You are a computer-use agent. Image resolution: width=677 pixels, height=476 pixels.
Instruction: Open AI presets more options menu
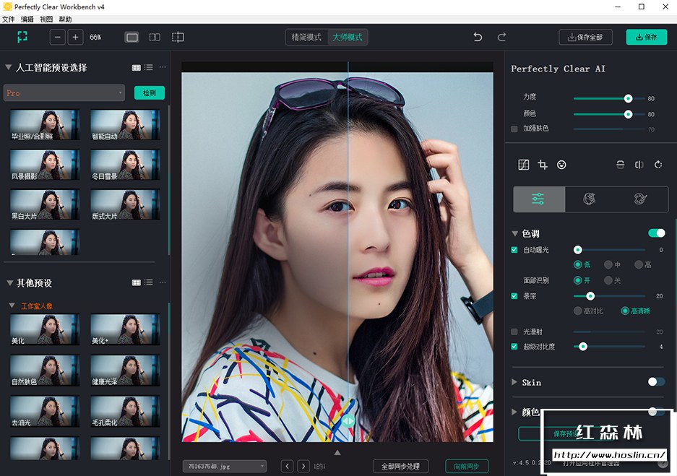163,67
